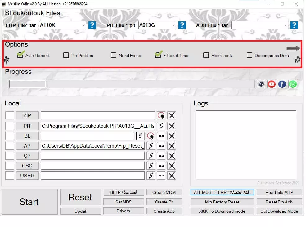
Task: Click help question mark beside PIT File
Action: pyautogui.click(x=182, y=25)
